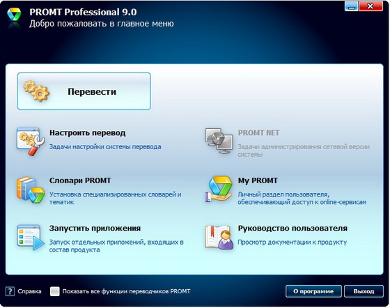Click Личный раздел пользователя description link
The height and width of the screenshot is (308, 390).
pyautogui.click(x=302, y=198)
